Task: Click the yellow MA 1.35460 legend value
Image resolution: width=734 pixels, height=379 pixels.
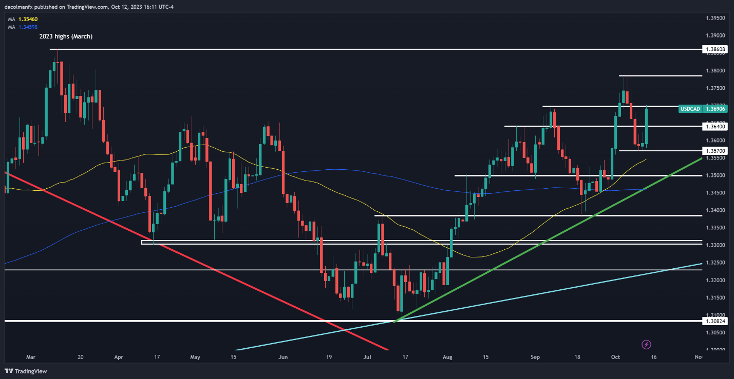Action: pyautogui.click(x=28, y=19)
